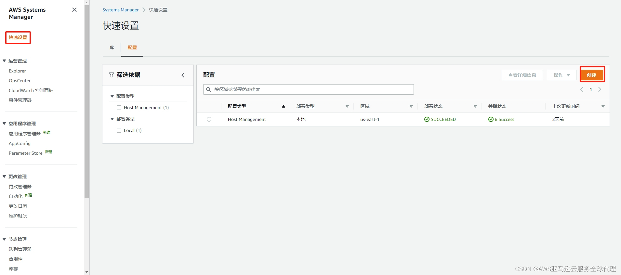This screenshot has width=621, height=275.
Task: Check the Local deployment type checkbox
Action: [x=119, y=130]
